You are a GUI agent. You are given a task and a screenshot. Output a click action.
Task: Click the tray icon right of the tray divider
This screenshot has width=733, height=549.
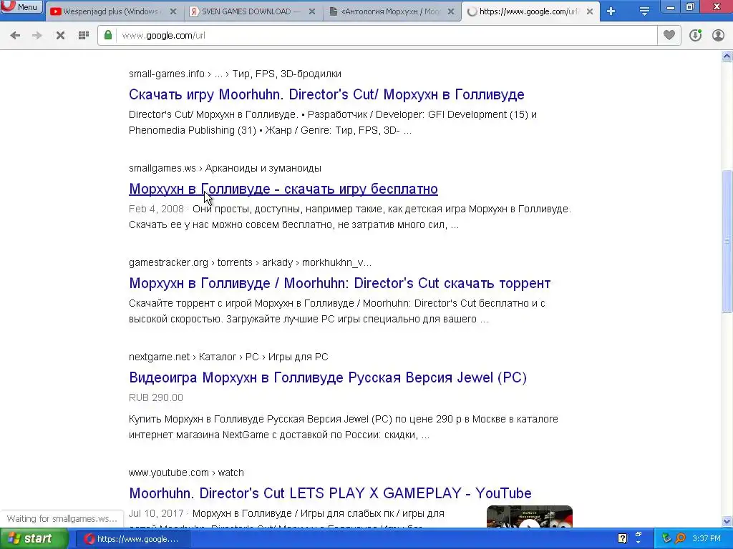pyautogui.click(x=667, y=539)
